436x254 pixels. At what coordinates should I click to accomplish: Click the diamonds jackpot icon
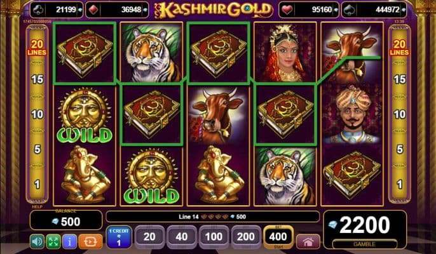93,10
